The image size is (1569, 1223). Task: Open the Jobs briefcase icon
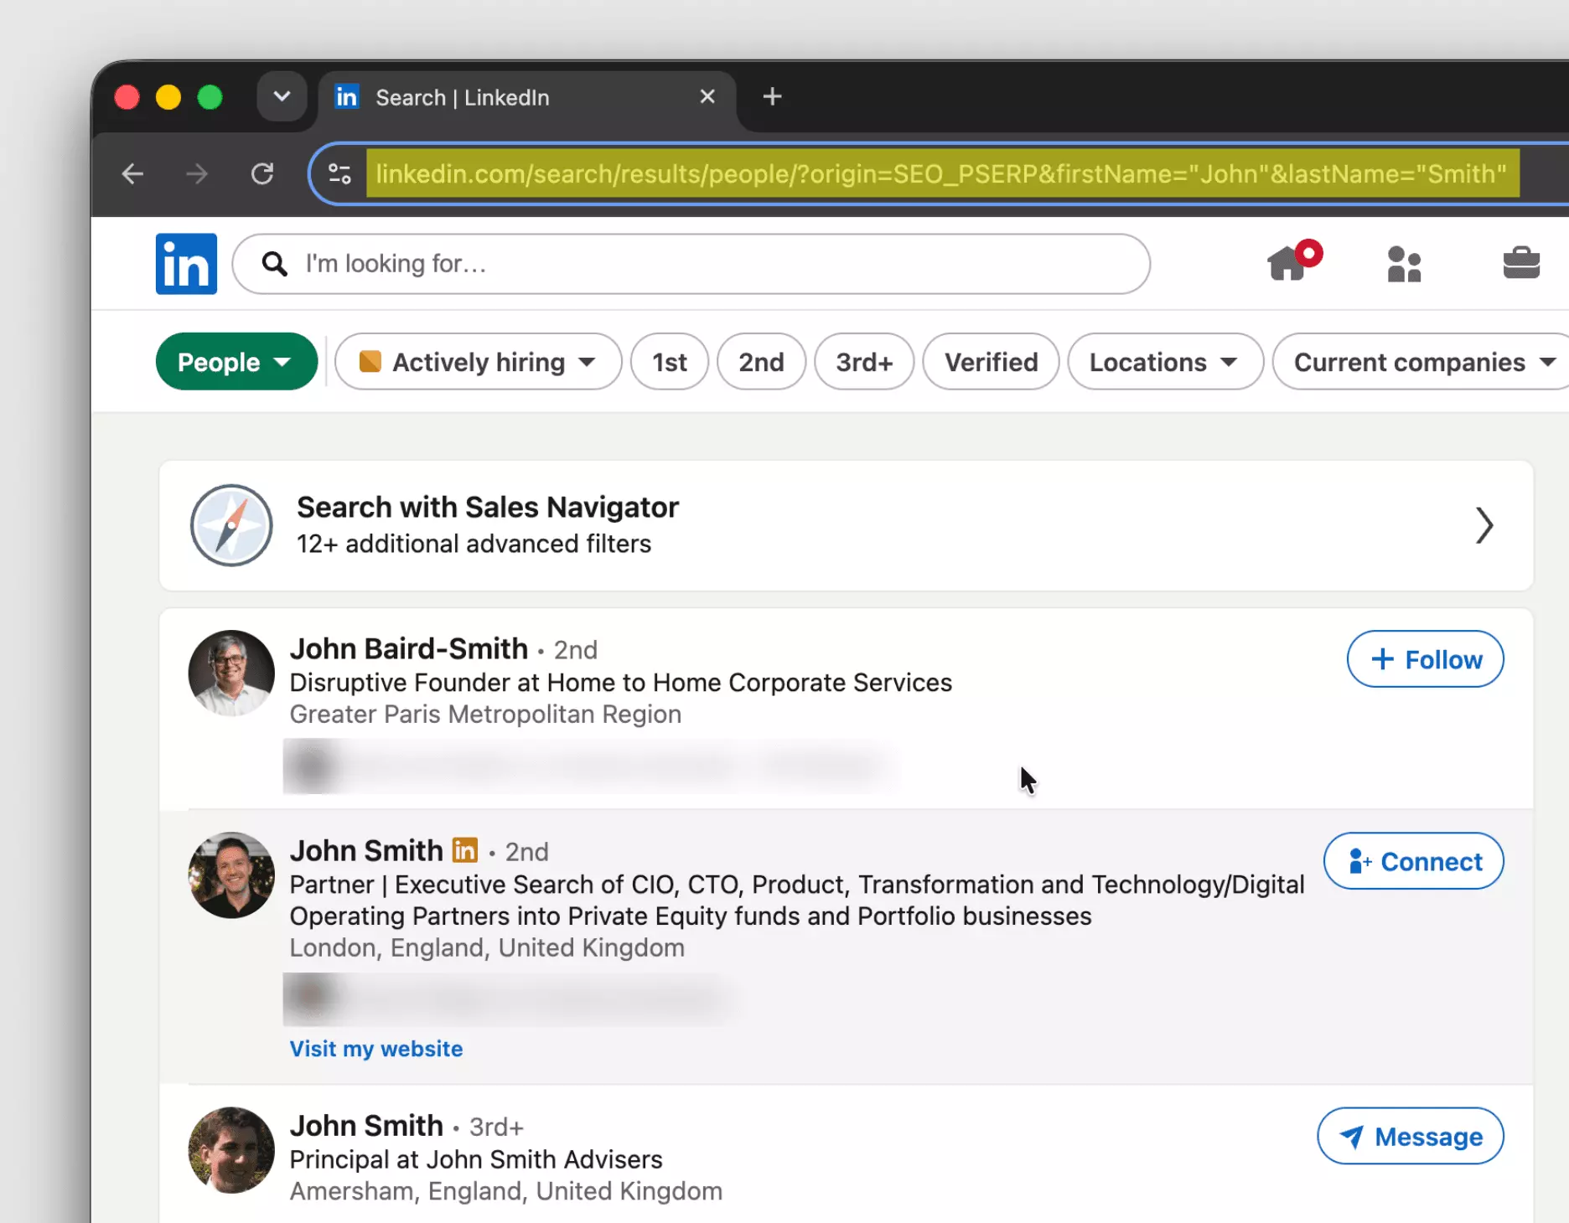point(1521,263)
